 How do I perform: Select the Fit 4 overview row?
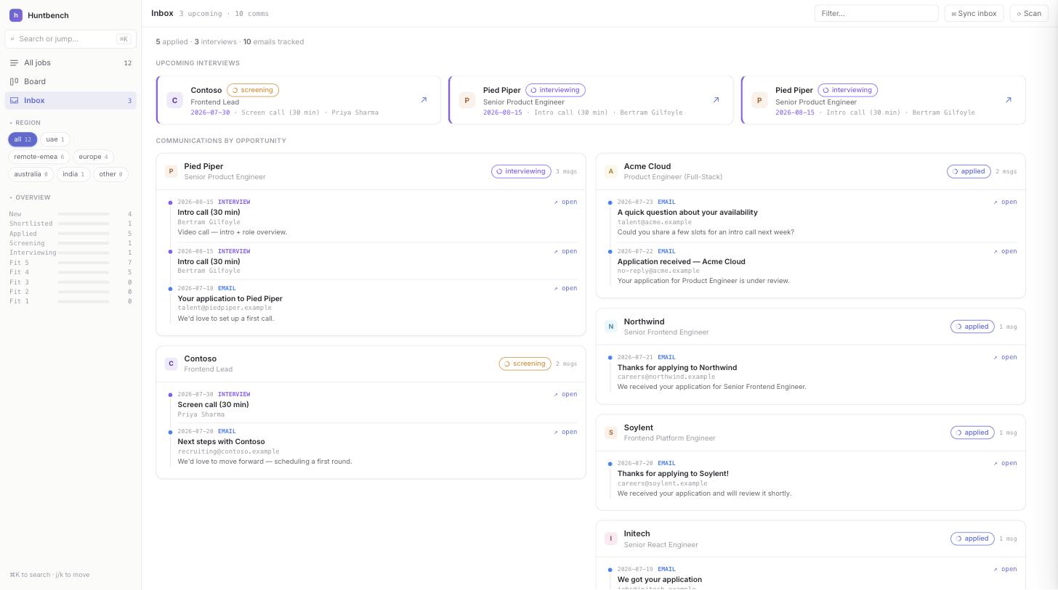(70, 272)
